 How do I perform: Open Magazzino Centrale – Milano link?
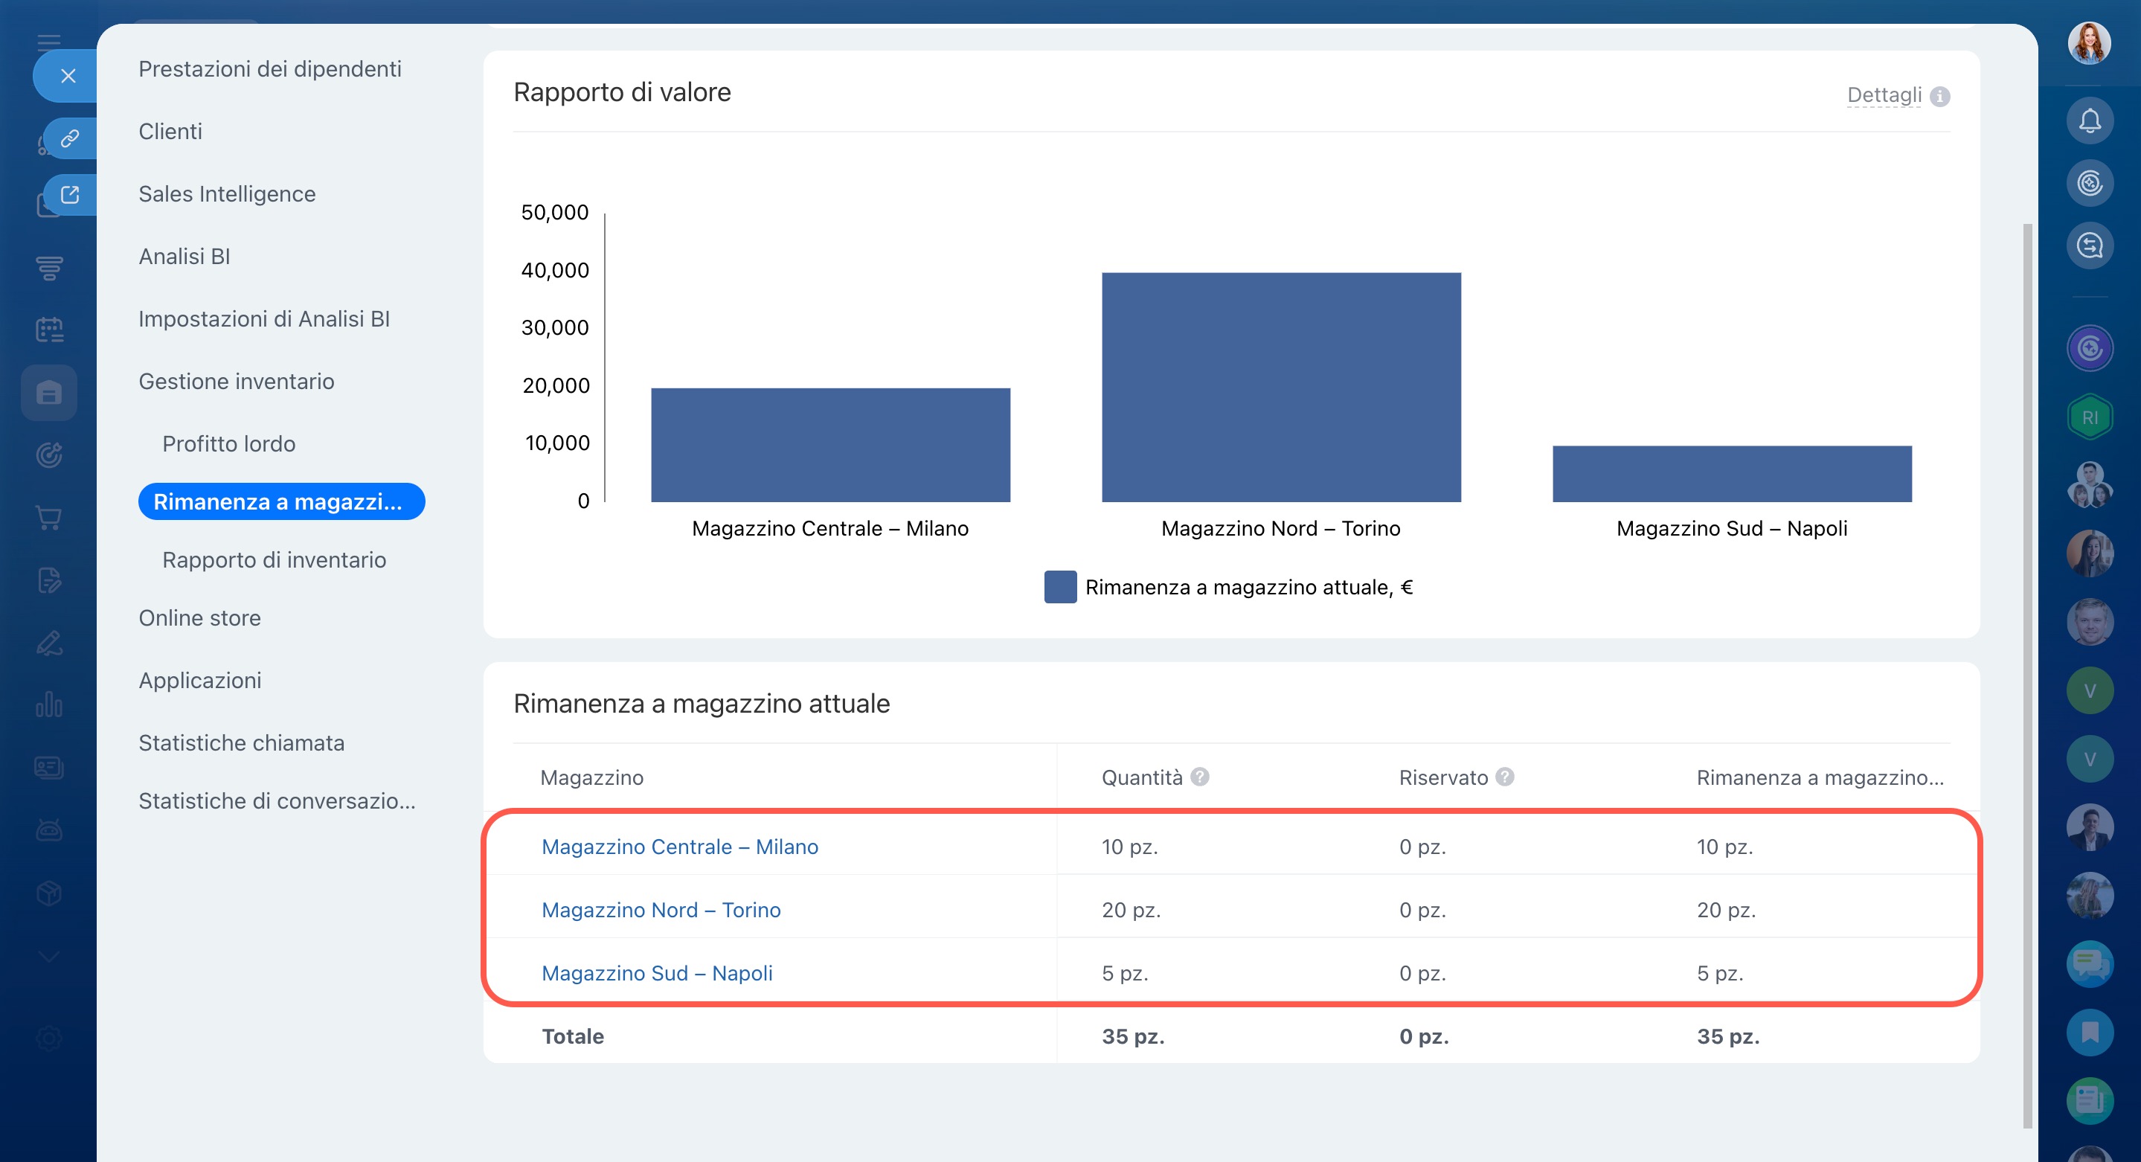coord(679,846)
